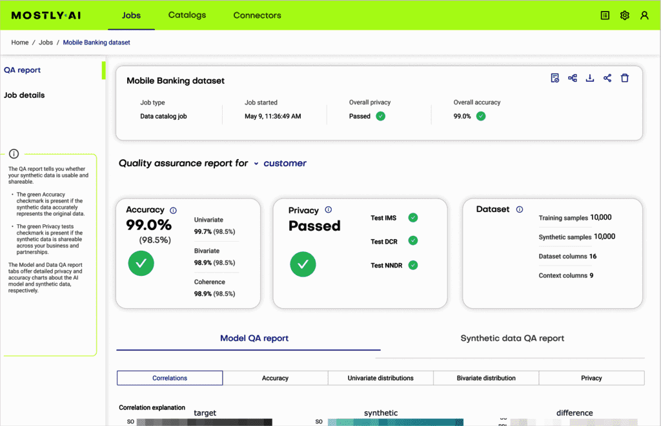This screenshot has width=661, height=426.
Task: Click the Privacy info icon
Action: pos(328,210)
